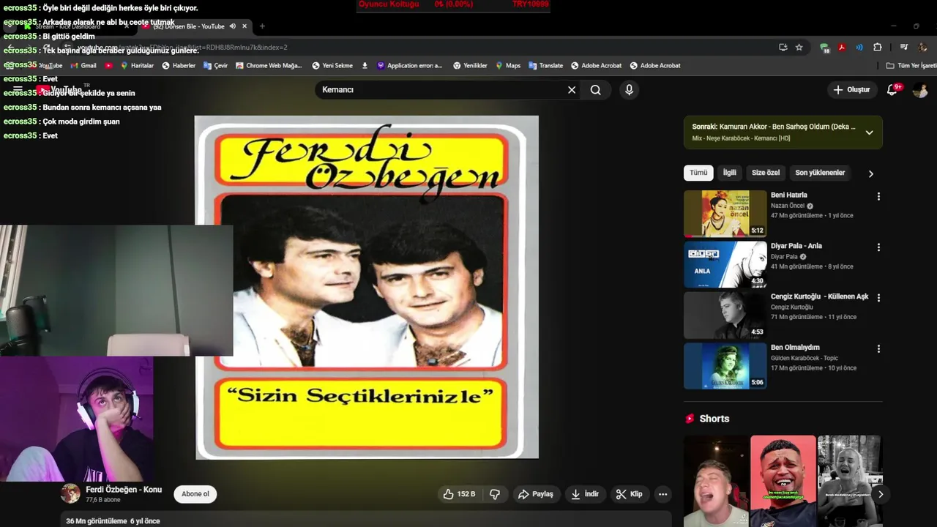This screenshot has height=527, width=937.
Task: Select the Size özel filter chip
Action: [x=766, y=173]
